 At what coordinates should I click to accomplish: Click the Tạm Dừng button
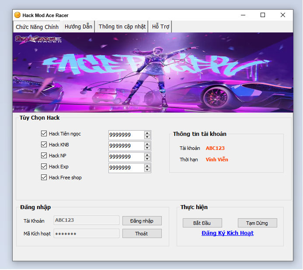coord(258,223)
